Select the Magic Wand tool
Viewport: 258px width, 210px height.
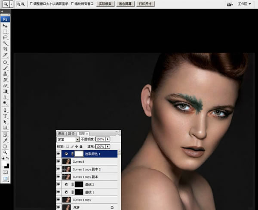[x=5, y=43]
